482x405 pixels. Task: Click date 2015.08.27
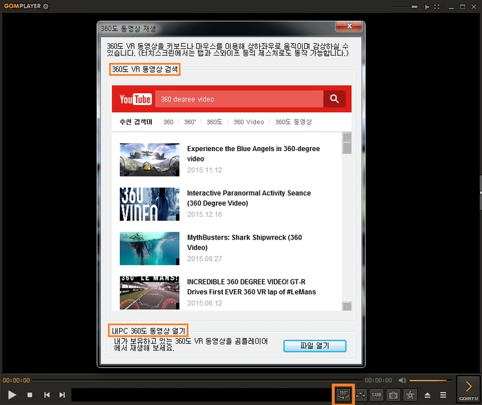coord(205,258)
